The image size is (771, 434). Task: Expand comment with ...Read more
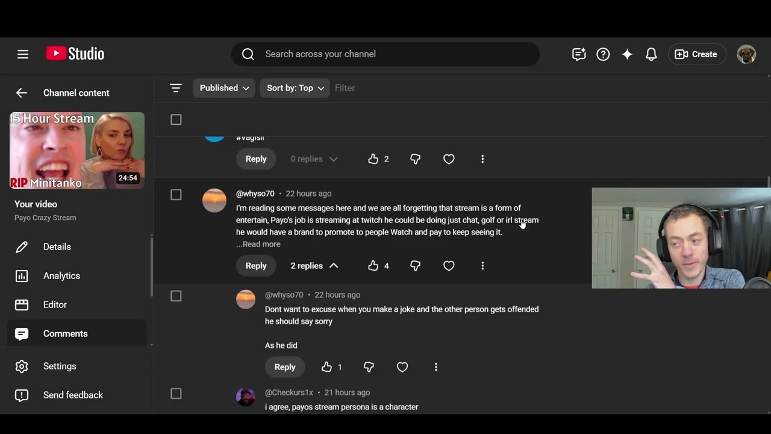(x=258, y=244)
